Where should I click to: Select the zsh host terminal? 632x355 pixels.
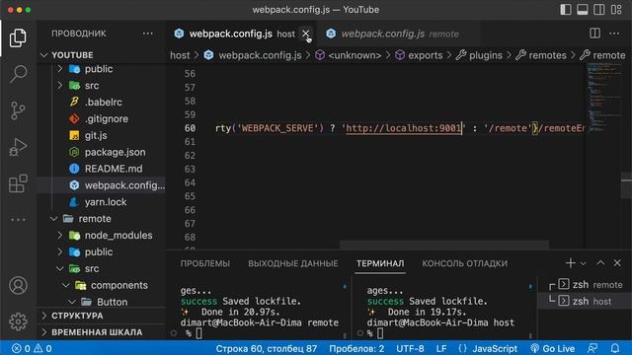click(587, 301)
